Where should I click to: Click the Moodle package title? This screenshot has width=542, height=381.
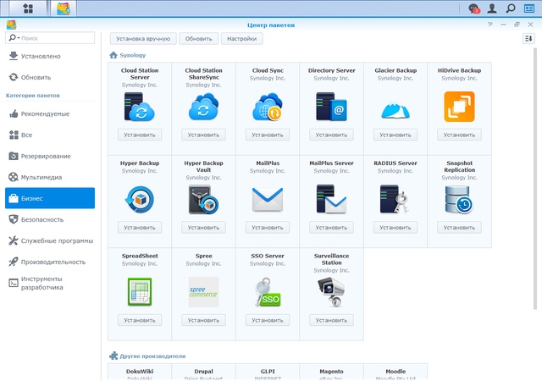tap(395, 372)
